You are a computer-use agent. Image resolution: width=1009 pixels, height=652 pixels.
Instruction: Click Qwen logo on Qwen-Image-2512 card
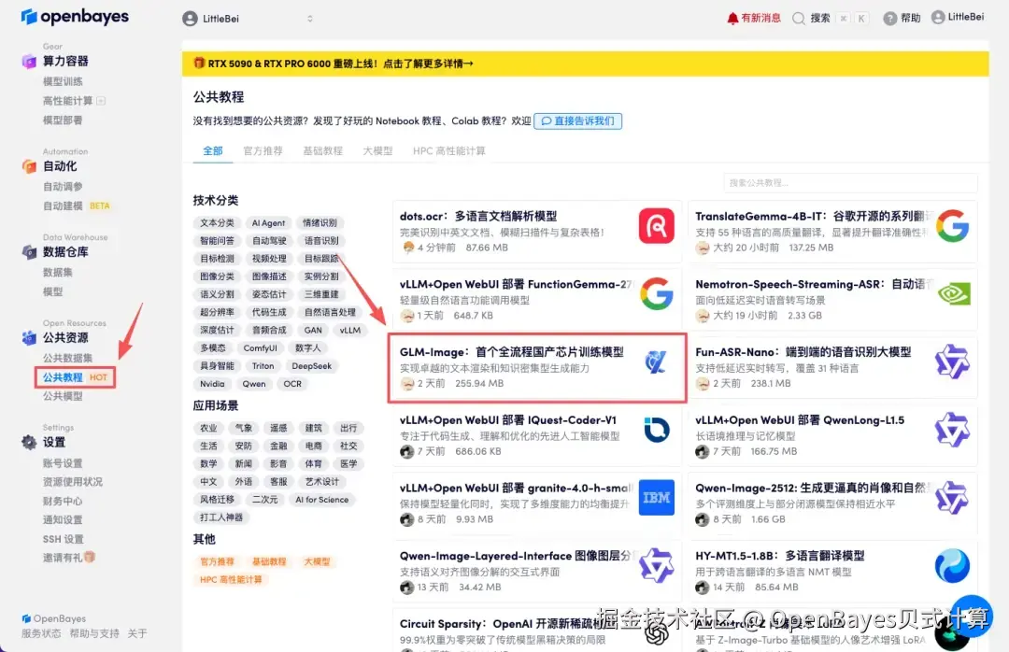952,498
